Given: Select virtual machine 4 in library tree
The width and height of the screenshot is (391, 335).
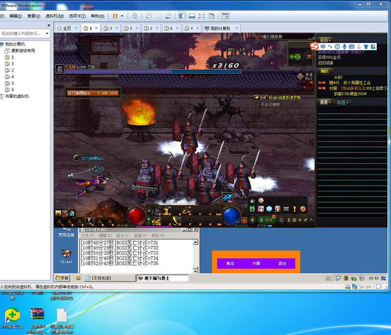Looking at the screenshot, I should point(13,77).
